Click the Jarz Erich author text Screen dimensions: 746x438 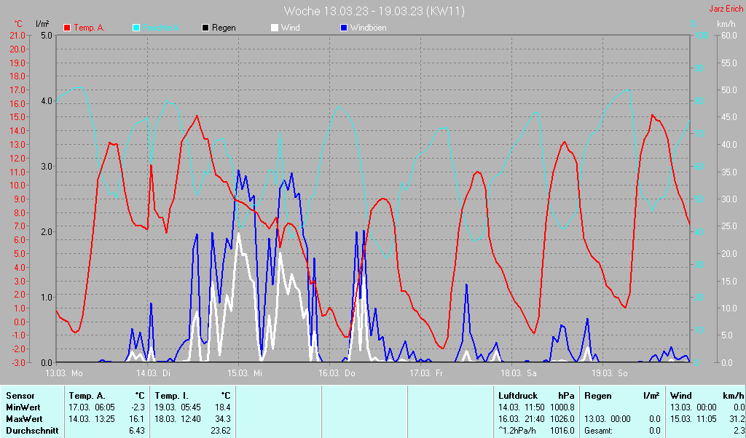[x=726, y=9]
